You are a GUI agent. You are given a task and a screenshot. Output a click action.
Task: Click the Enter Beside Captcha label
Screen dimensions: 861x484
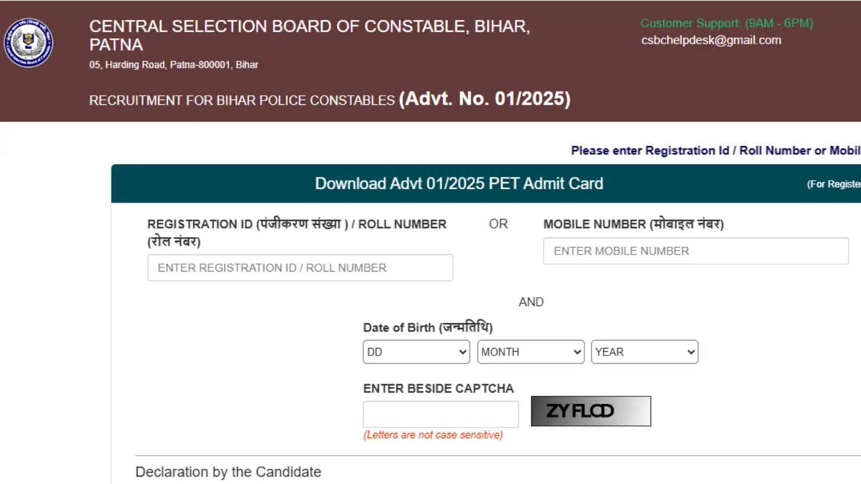438,388
